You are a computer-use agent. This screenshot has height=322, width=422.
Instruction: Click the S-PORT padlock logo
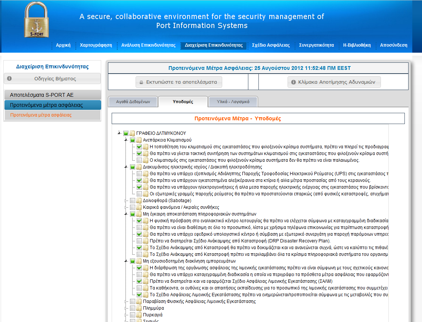point(36,20)
